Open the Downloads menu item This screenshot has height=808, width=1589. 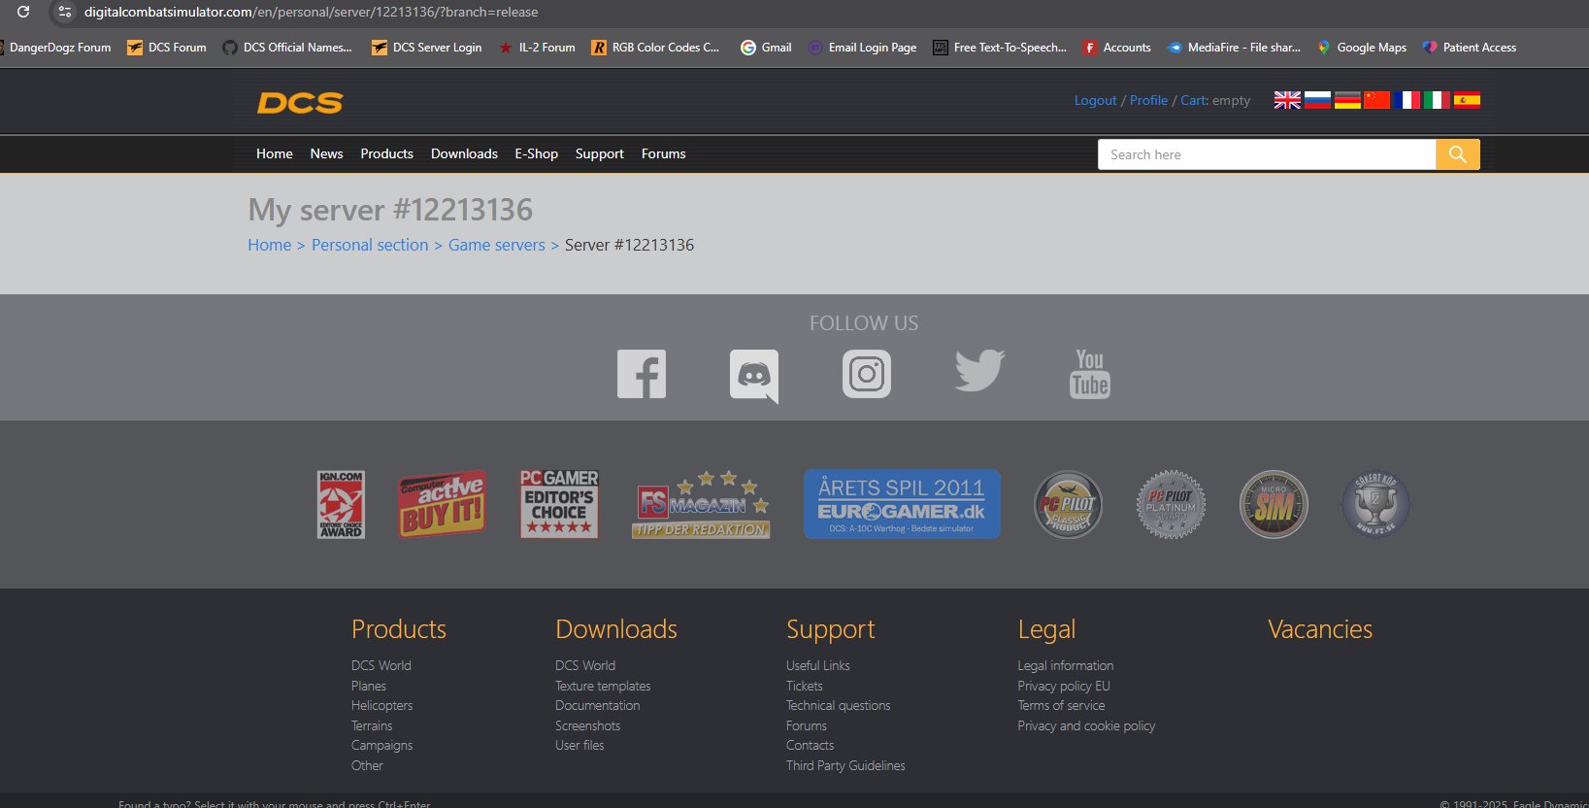pyautogui.click(x=464, y=153)
